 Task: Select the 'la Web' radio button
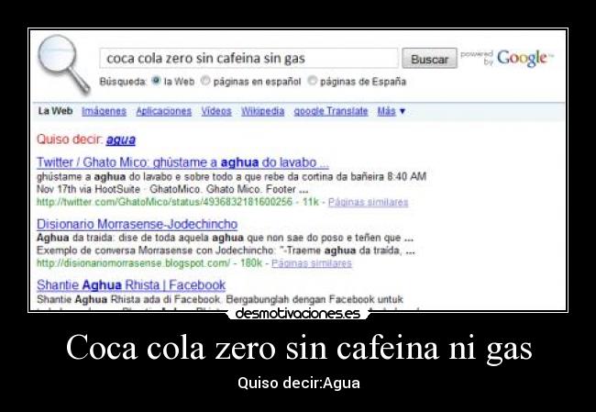tap(156, 81)
